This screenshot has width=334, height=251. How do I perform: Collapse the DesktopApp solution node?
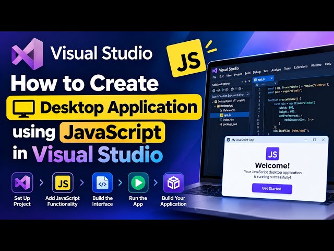213,102
